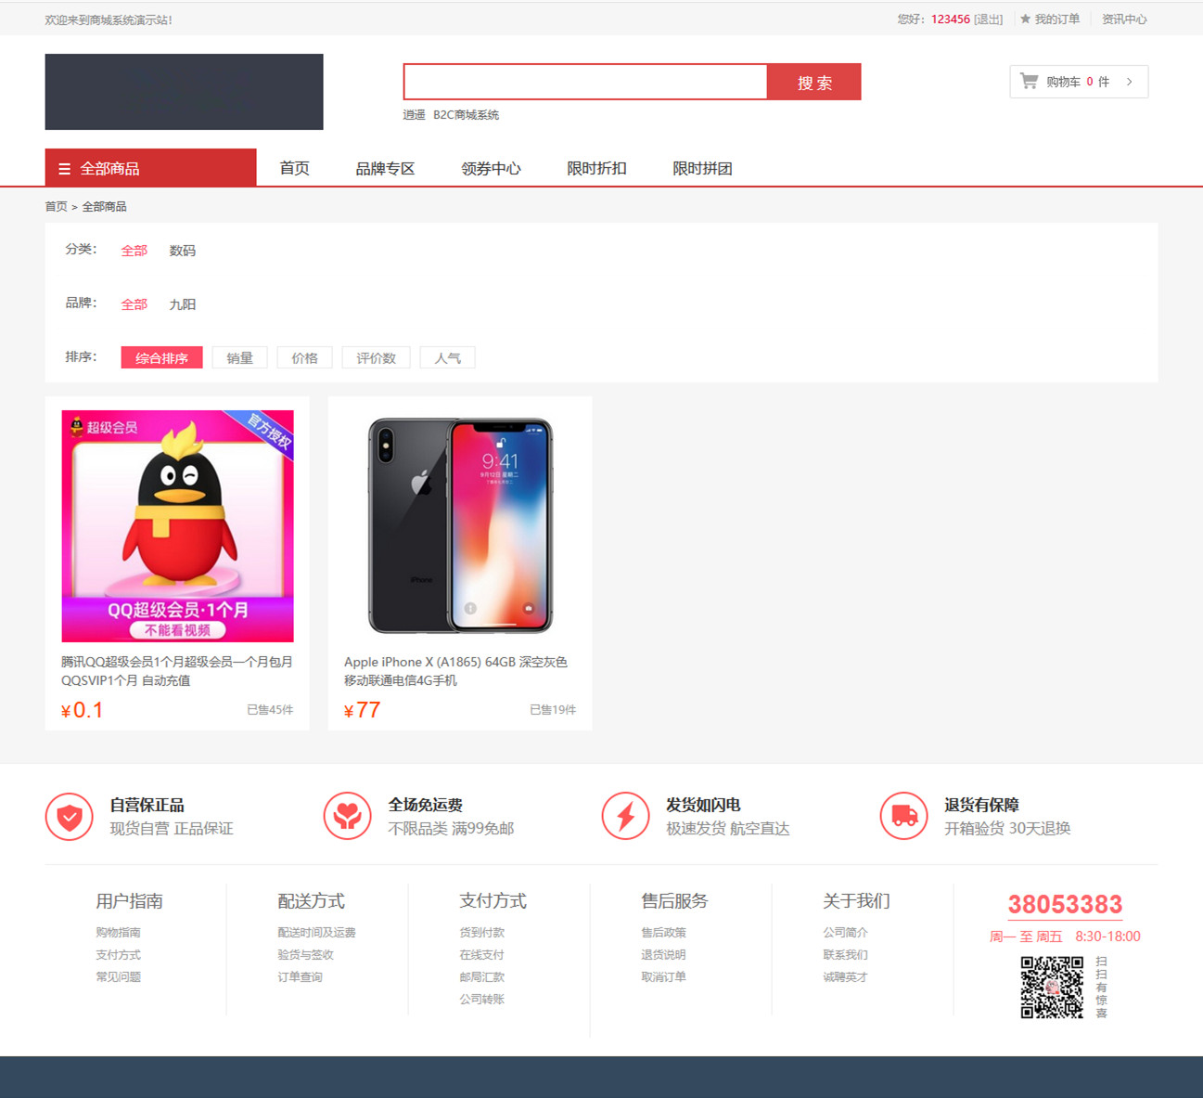Open 常见问题 footer link
Image resolution: width=1203 pixels, height=1098 pixels.
pos(118,977)
